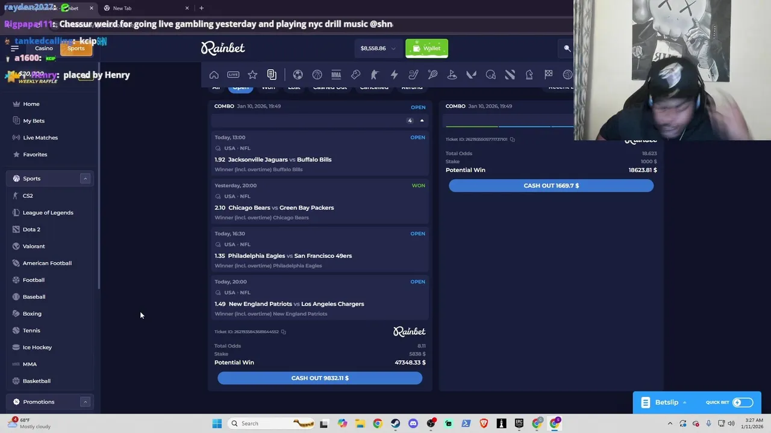Open the hamburger menu beside Casino
Viewport: 771px width, 433px height.
coord(14,48)
